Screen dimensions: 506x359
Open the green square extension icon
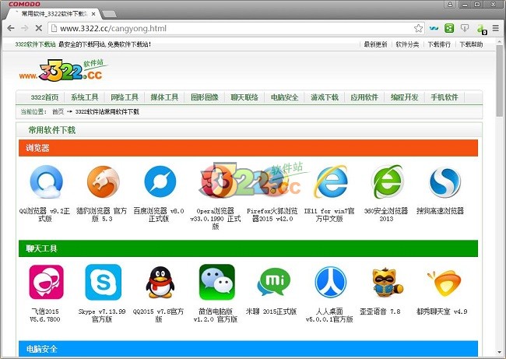coord(449,28)
